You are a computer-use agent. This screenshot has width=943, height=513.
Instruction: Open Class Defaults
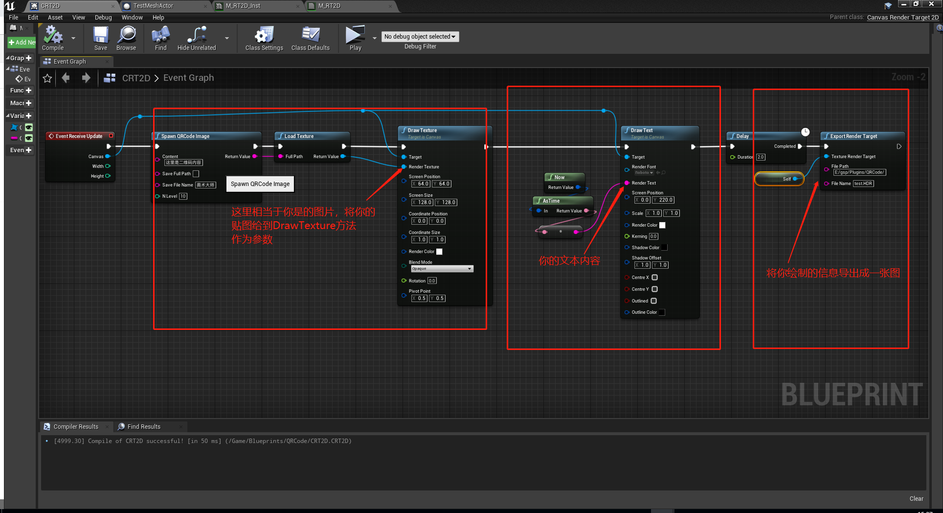(x=311, y=37)
